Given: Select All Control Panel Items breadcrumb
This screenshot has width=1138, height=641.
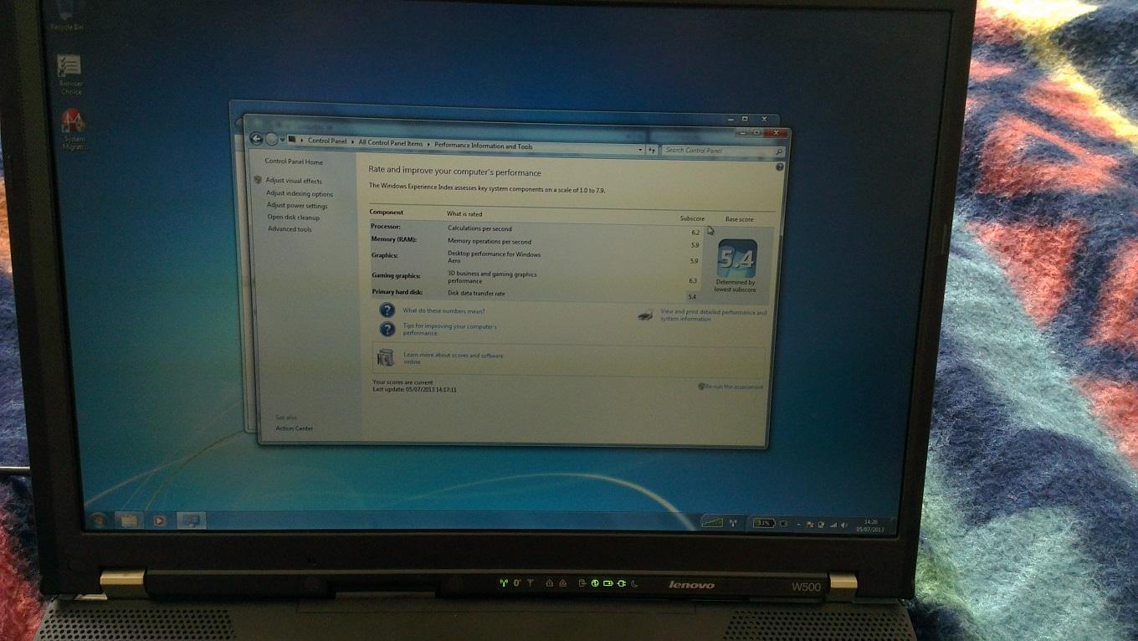Looking at the screenshot, I should 391,143.
